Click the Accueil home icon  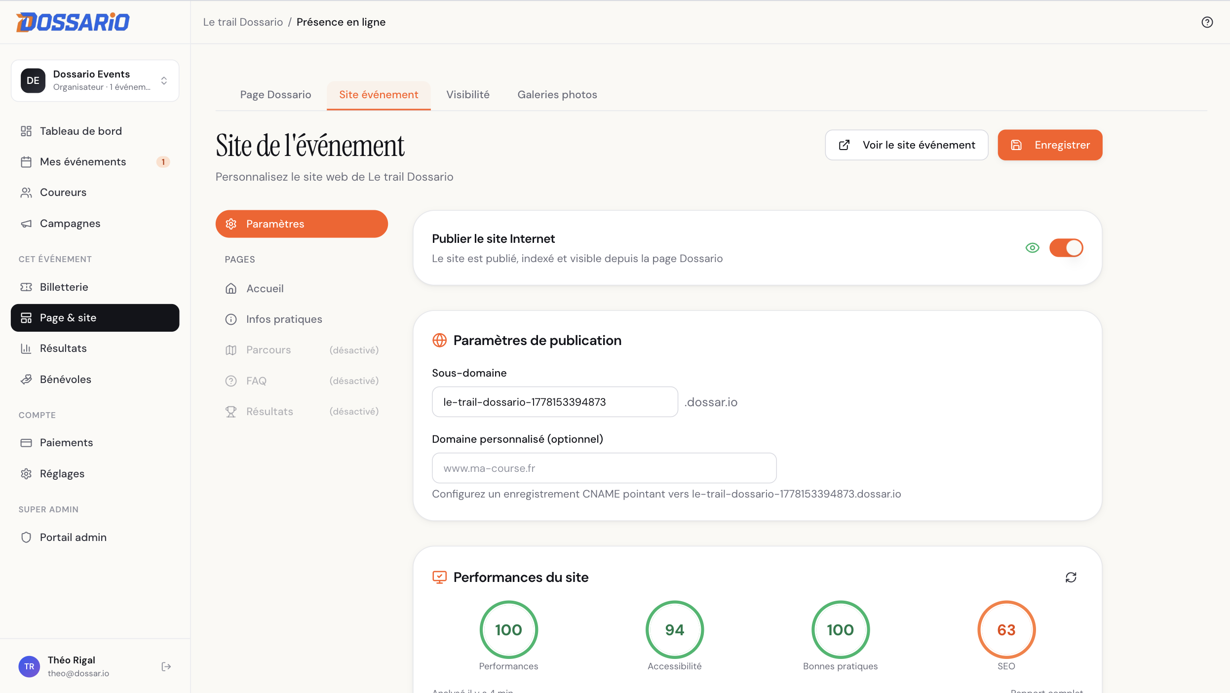231,289
